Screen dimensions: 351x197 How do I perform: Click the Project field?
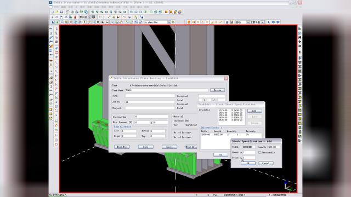(150, 108)
